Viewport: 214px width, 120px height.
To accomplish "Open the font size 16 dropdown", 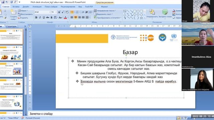I will pos(56,12).
